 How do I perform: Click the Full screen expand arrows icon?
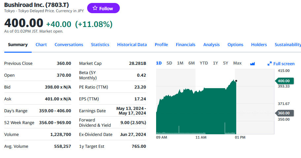[x=270, y=64]
